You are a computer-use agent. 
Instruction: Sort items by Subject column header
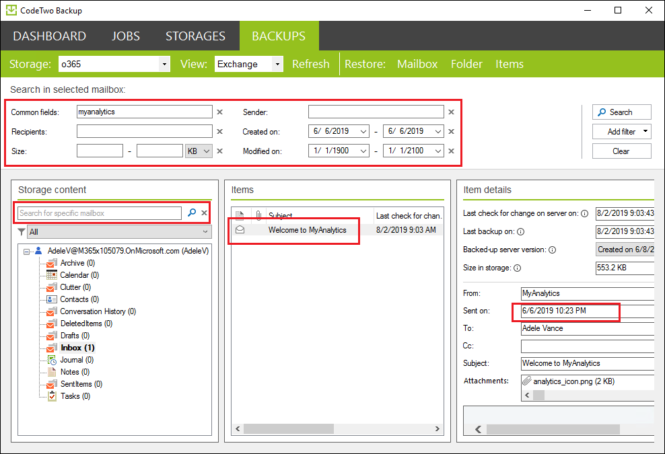coord(320,215)
